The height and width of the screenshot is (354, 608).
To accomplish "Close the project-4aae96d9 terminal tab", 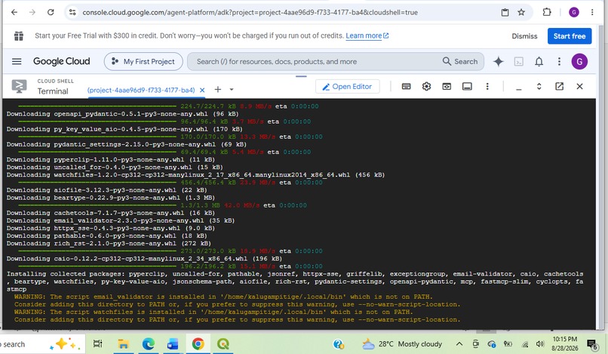I will coord(202,90).
